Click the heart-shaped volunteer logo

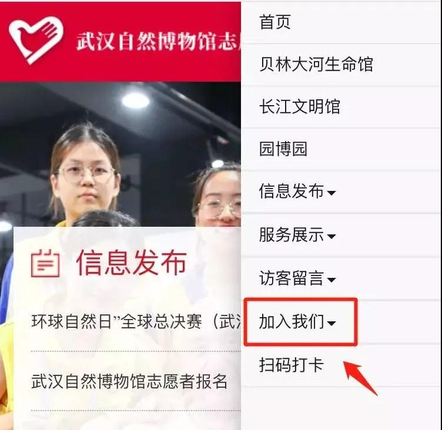pyautogui.click(x=36, y=41)
